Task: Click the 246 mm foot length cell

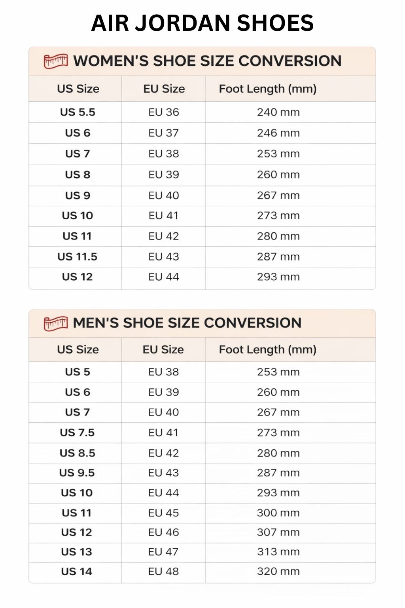Action: click(278, 133)
